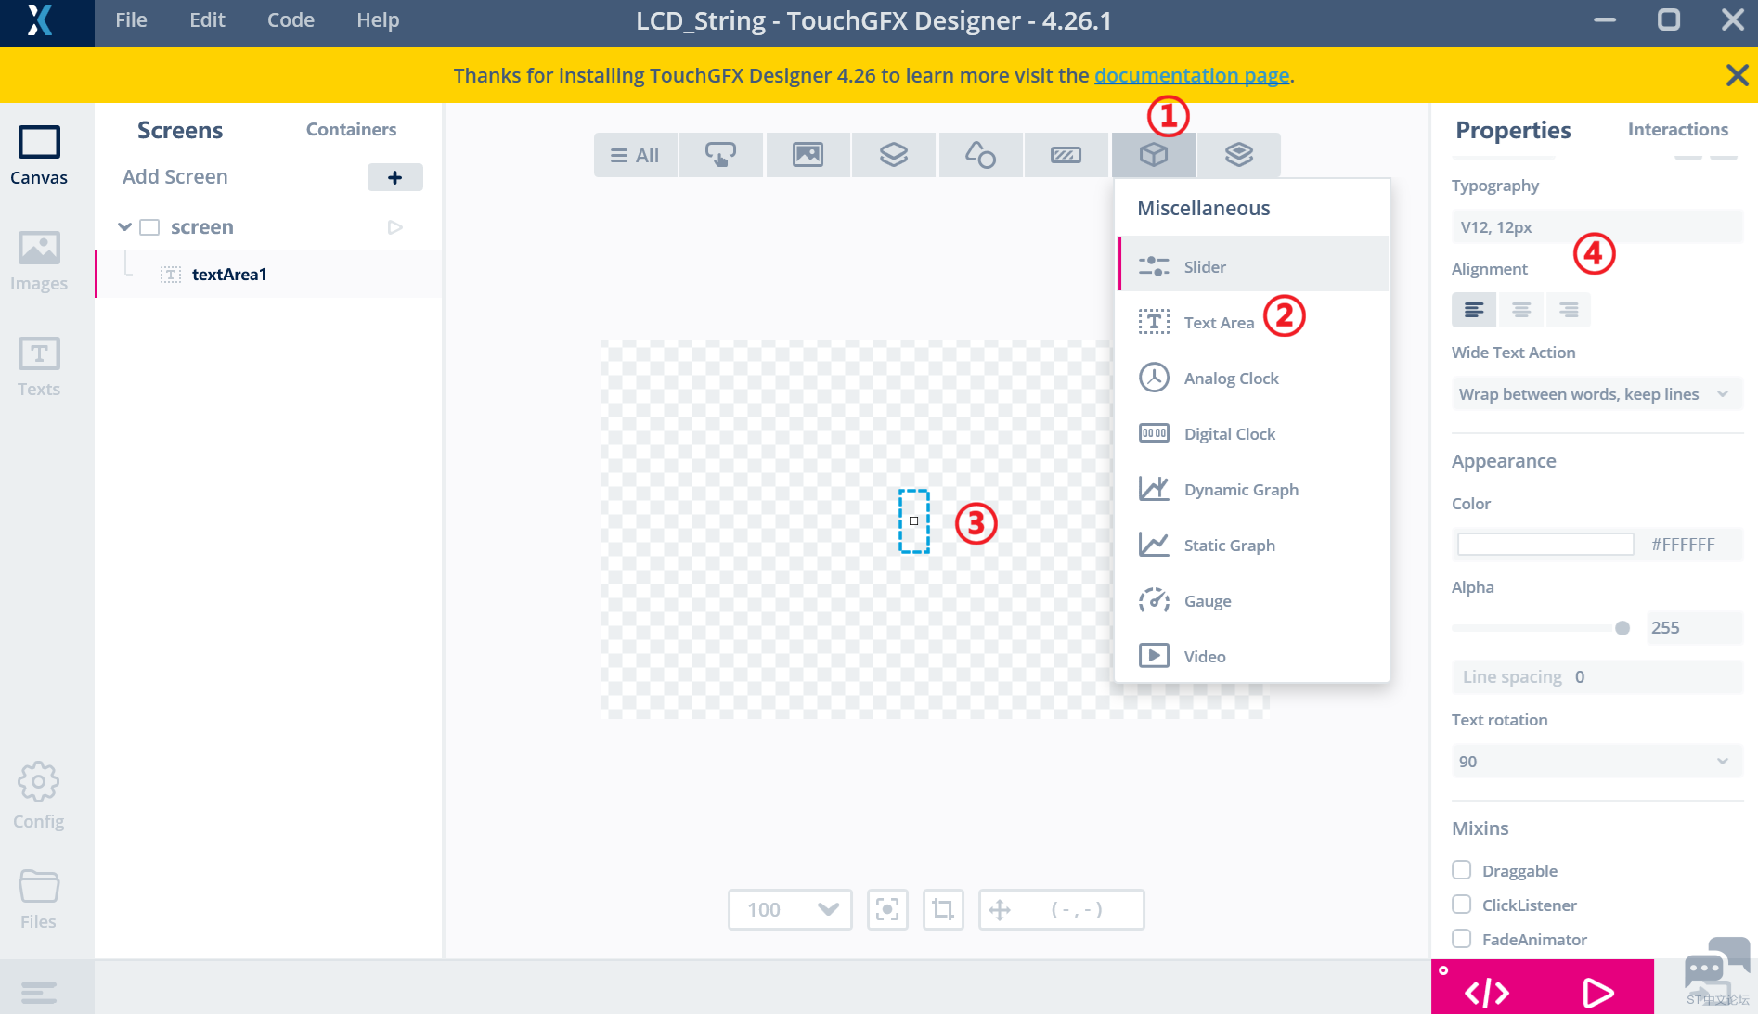Click the Alpha slider handle

(1622, 628)
